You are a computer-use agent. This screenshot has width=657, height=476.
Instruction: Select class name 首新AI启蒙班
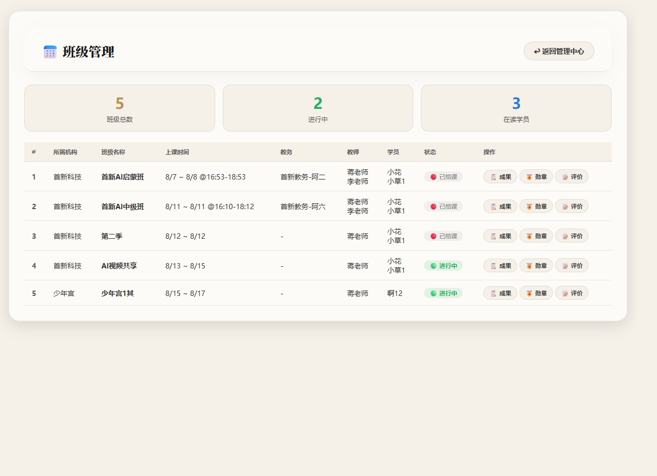pos(122,177)
